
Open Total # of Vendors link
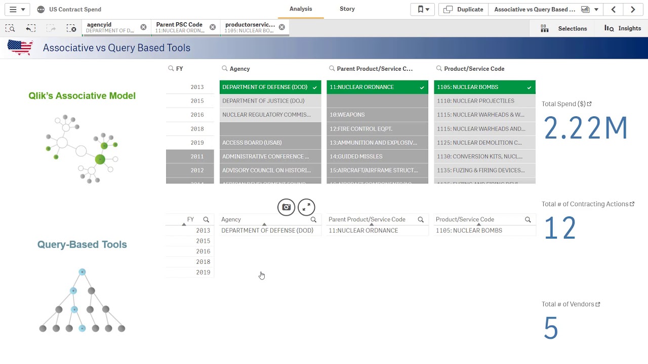pos(598,304)
